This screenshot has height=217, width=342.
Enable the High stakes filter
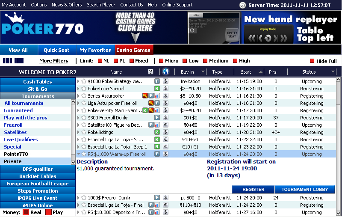tap(235, 61)
